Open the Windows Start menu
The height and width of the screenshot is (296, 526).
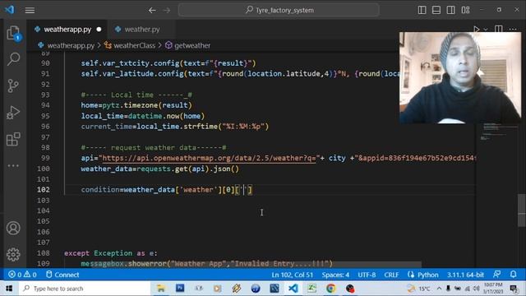coord(9,289)
